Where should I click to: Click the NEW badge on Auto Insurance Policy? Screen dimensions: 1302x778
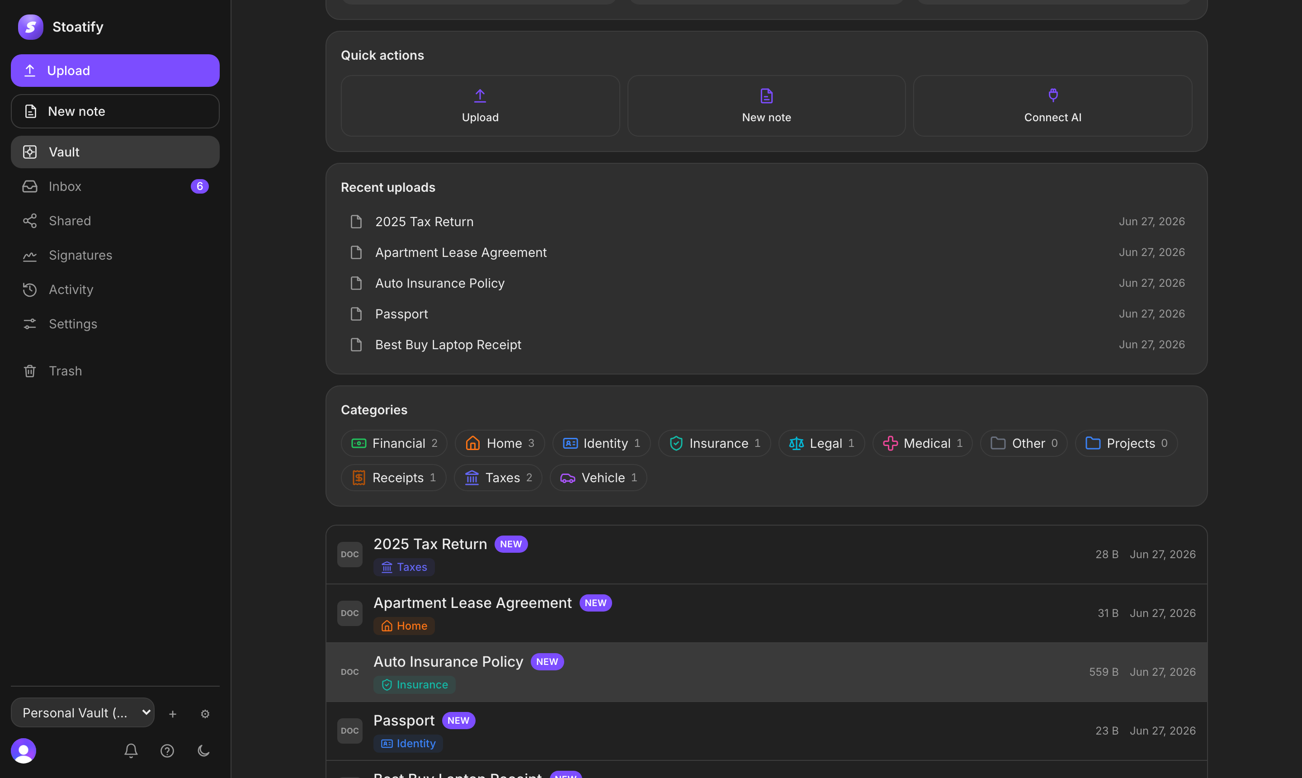(x=547, y=662)
